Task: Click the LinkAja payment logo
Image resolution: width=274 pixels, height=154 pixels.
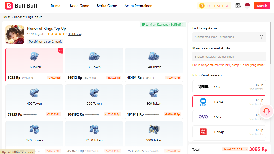Action: coord(203,132)
